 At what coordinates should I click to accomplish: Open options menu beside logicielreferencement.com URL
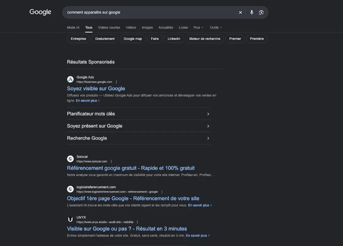point(162,192)
